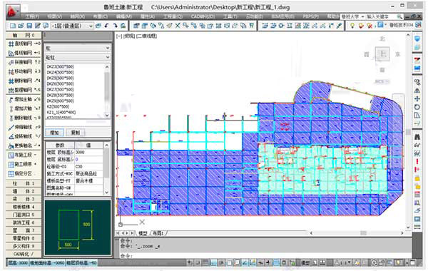428x271 pixels.
Task: Click the X delete icon in toolbar
Action: tap(178, 26)
